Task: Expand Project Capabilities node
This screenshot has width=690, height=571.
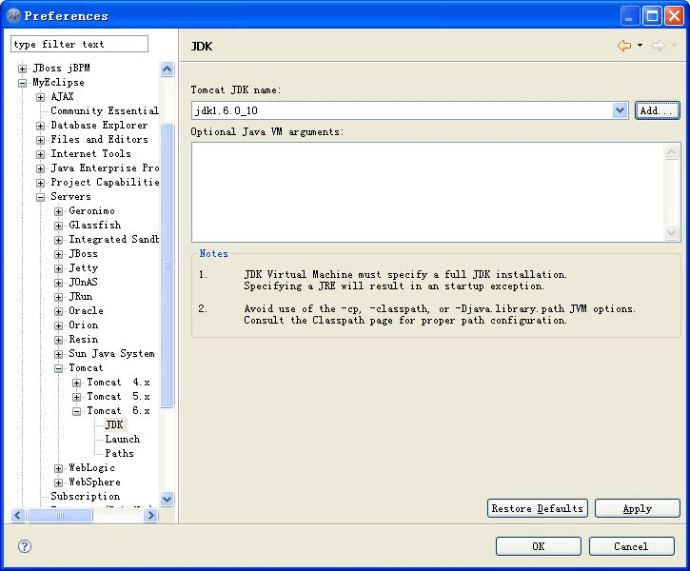Action: pos(40,183)
